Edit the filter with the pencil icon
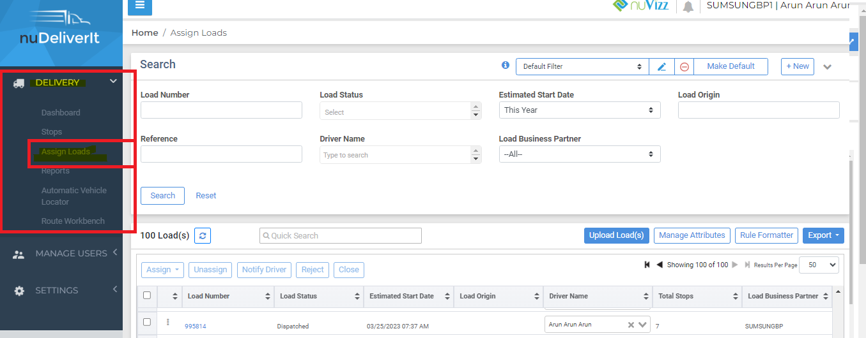Viewport: 866px width, 338px height. tap(661, 66)
